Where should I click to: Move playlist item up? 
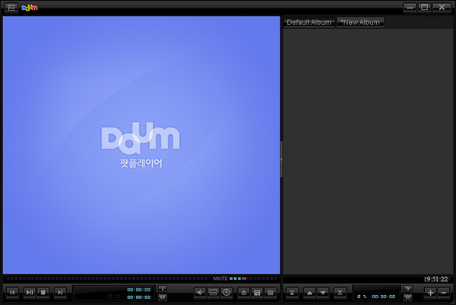pos(310,293)
